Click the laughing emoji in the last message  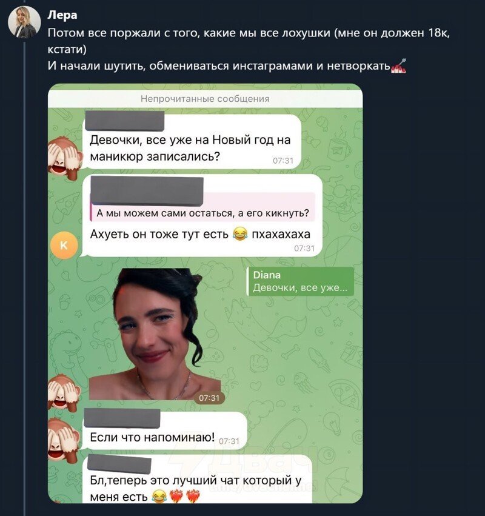(x=159, y=497)
